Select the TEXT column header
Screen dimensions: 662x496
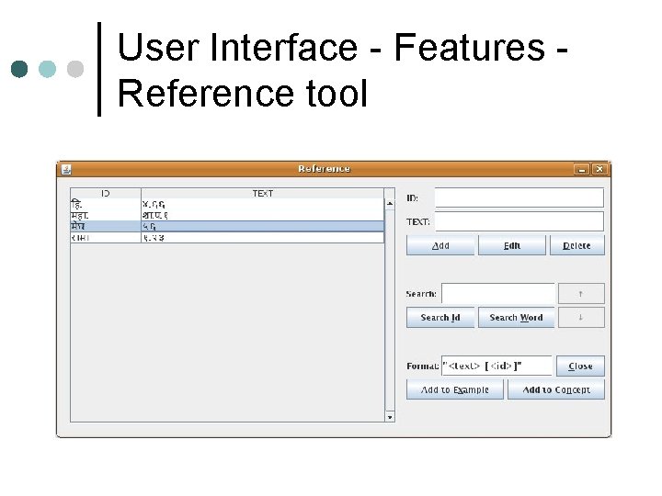263,193
